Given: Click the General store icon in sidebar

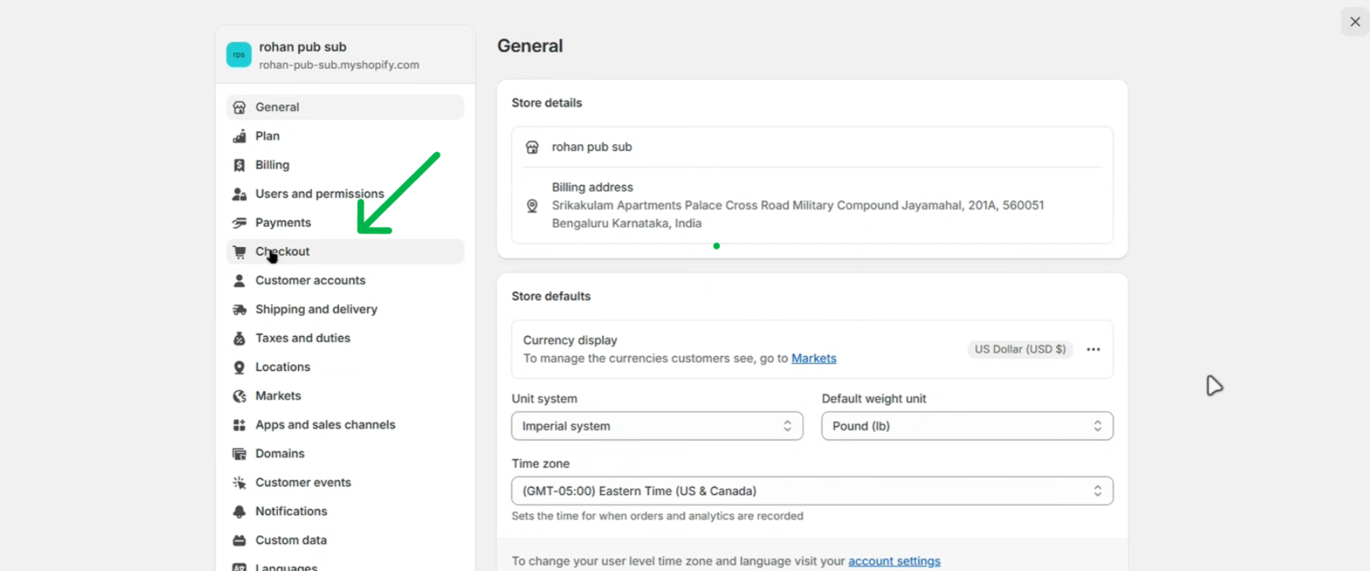Looking at the screenshot, I should tap(239, 107).
